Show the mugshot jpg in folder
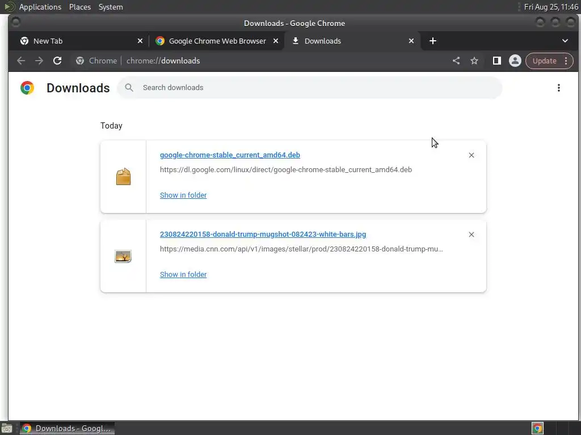This screenshot has width=581, height=435. (x=183, y=274)
